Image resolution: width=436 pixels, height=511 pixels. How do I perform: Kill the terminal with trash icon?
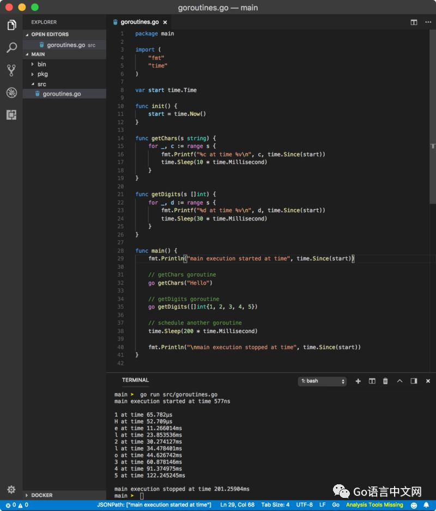385,381
